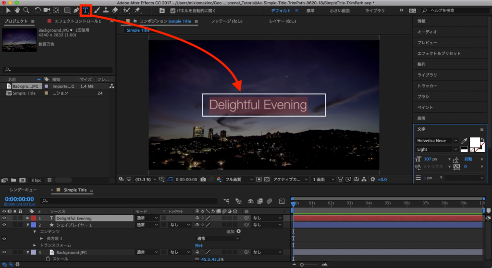Expand the Delightful Evening layer properties
This screenshot has width=492, height=268.
click(28, 218)
